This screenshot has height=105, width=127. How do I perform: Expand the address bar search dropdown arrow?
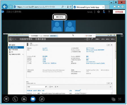click(x=65, y=7)
